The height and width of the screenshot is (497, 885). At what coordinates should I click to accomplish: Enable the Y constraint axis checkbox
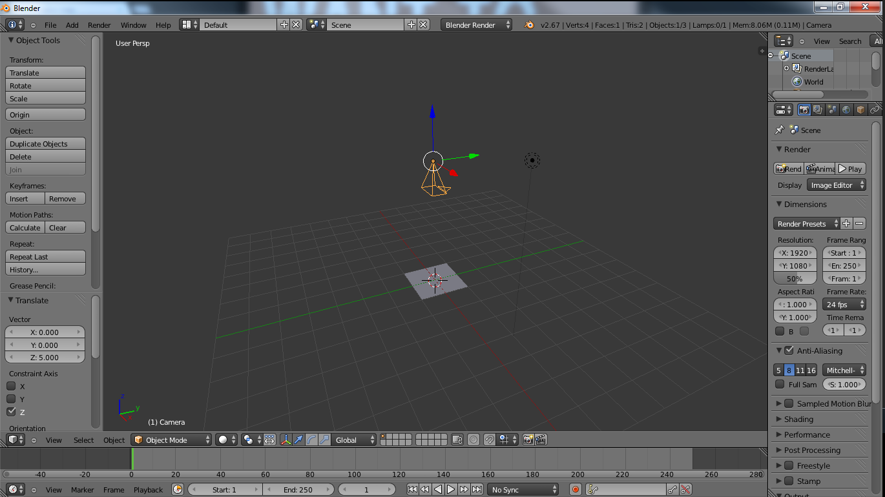point(11,399)
